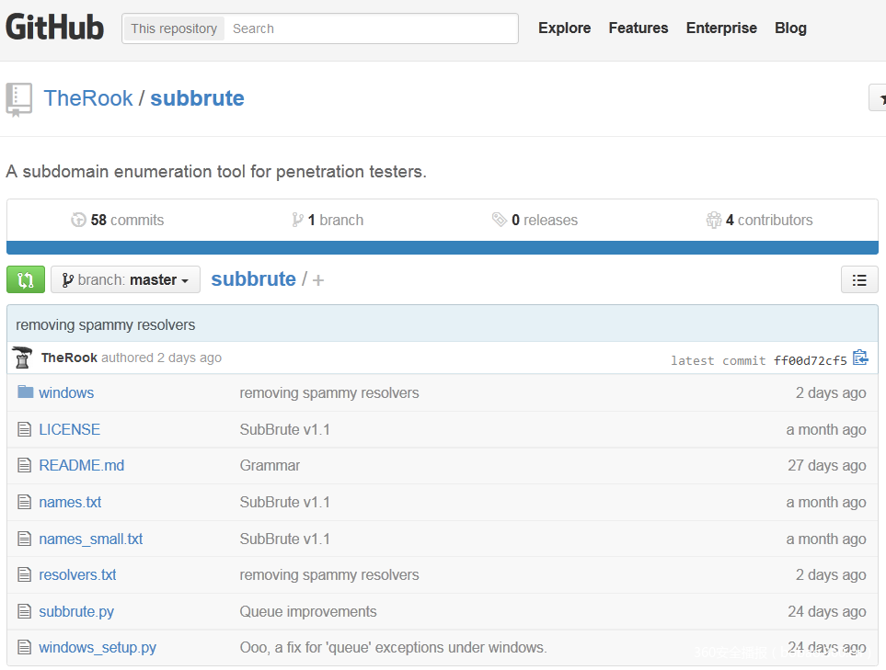Click the GitHub logo
This screenshot has height=670, width=886.
[55, 28]
